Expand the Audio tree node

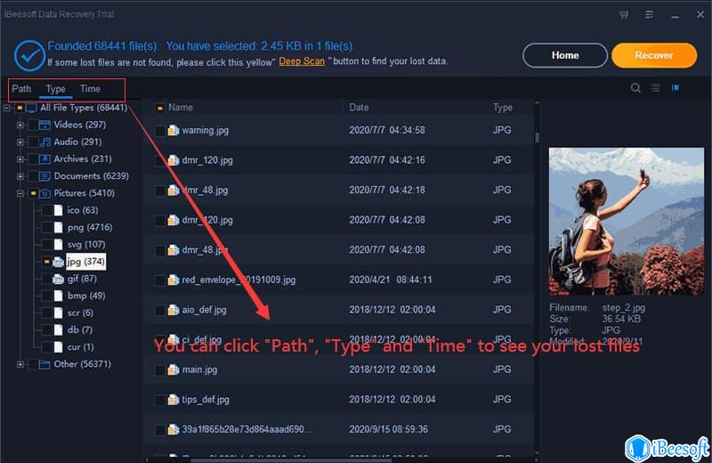[20, 142]
